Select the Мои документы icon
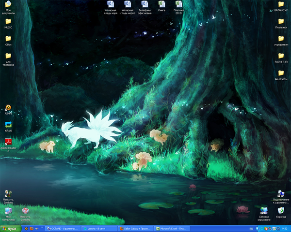The width and height of the screenshot is (291, 232). 8,5
